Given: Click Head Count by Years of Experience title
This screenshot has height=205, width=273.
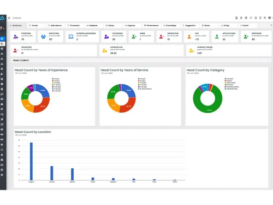Looking at the screenshot, I should [41, 70].
